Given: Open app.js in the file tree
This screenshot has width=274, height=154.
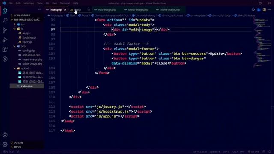Looking at the screenshot, I should pyautogui.click(x=27, y=33).
